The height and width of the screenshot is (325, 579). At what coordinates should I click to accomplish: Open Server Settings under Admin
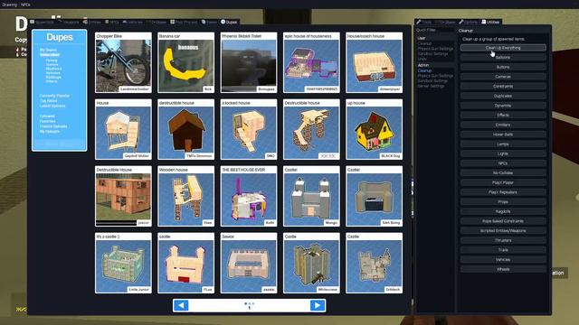tap(432, 86)
